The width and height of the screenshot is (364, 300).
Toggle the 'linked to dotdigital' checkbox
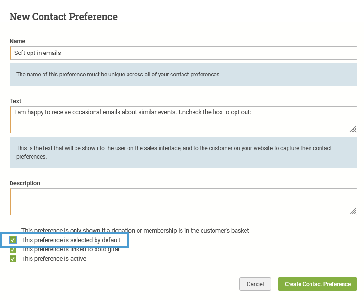13,250
